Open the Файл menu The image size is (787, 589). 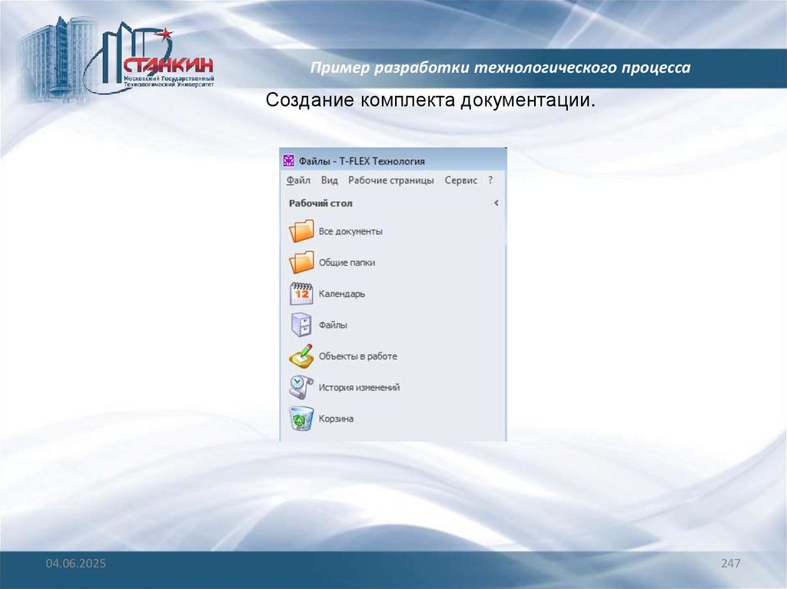click(x=298, y=180)
